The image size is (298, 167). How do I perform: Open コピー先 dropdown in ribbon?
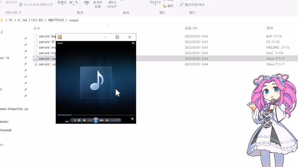click(x=73, y=3)
